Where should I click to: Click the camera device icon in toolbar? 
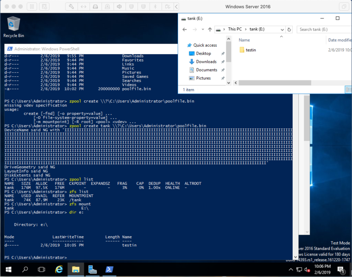107,6
